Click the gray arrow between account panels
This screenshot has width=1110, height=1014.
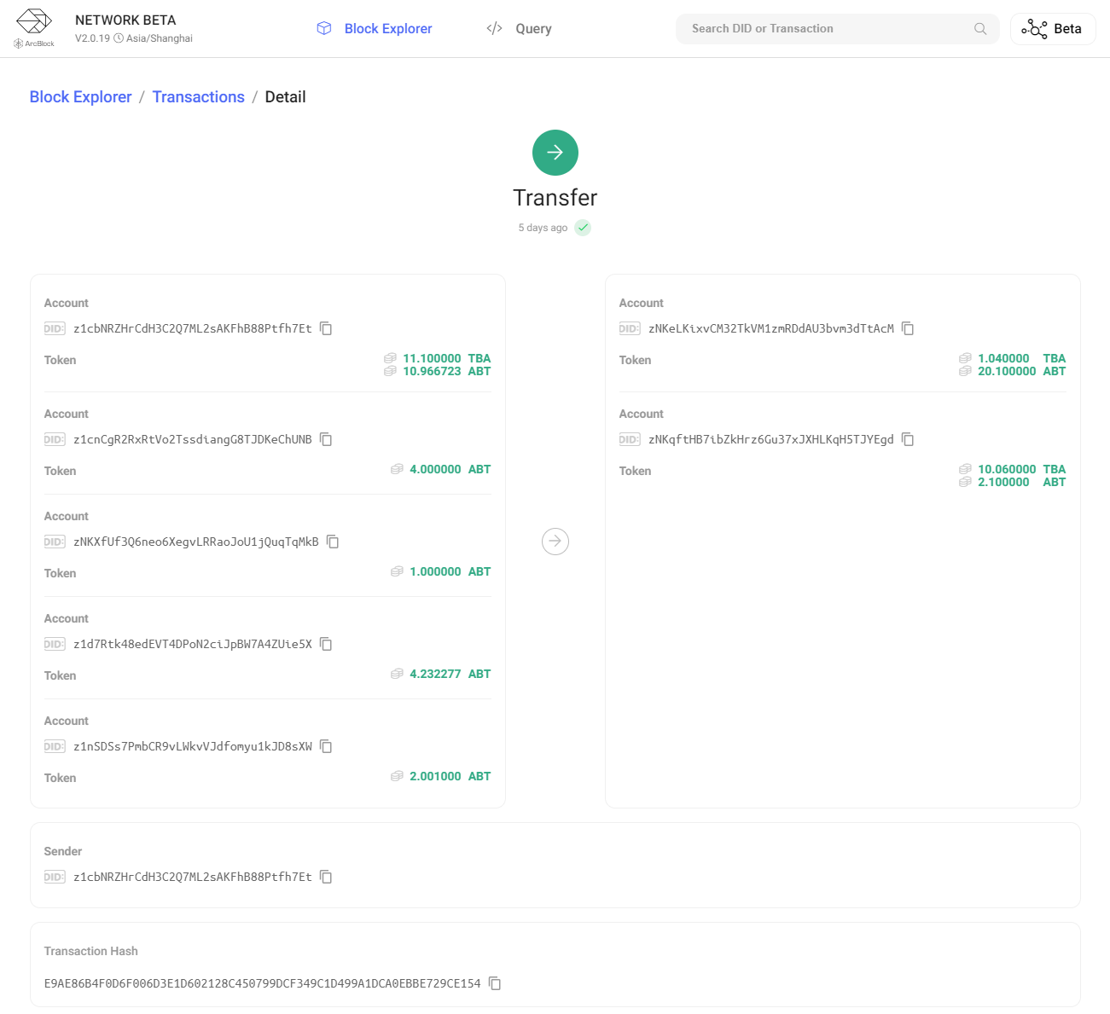pos(555,542)
